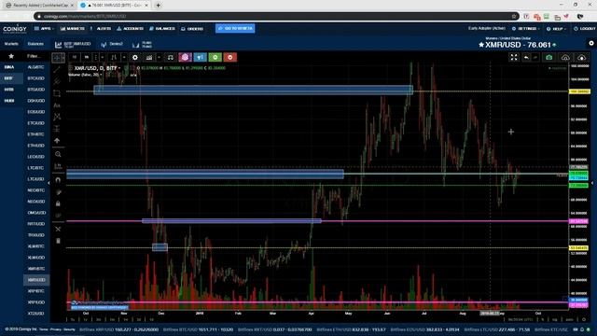Click the round gear icon below Logout
This screenshot has height=336, width=597.
click(x=591, y=44)
